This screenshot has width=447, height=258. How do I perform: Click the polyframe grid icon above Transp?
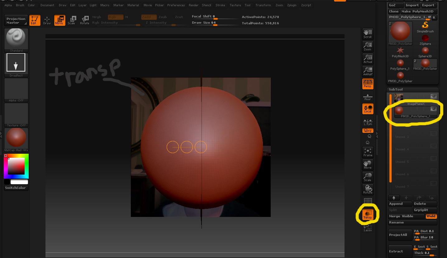368,201
